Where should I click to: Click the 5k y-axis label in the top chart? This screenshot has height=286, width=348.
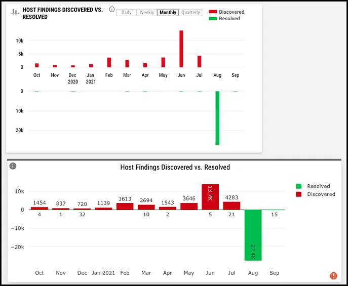click(x=21, y=54)
